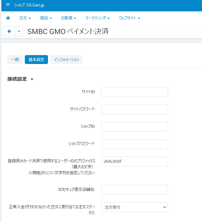This screenshot has width=202, height=222.
Task: Click the サイトID input field
Action: pyautogui.click(x=135, y=92)
